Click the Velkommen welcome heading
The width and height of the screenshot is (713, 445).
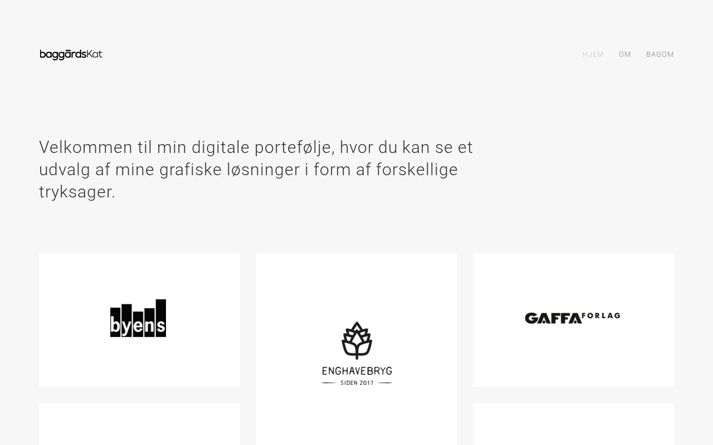(256, 170)
